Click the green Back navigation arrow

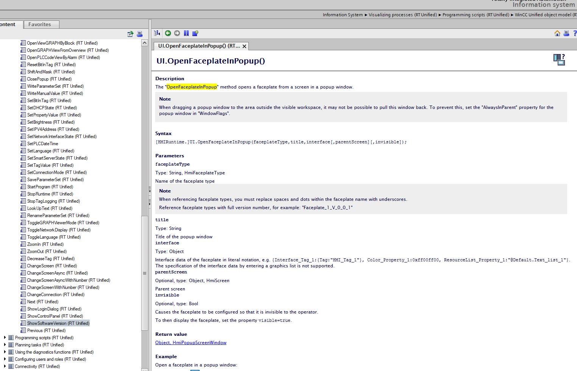(x=168, y=33)
